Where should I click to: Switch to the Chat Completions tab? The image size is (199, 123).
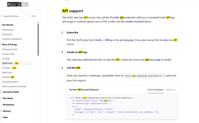click(155, 90)
